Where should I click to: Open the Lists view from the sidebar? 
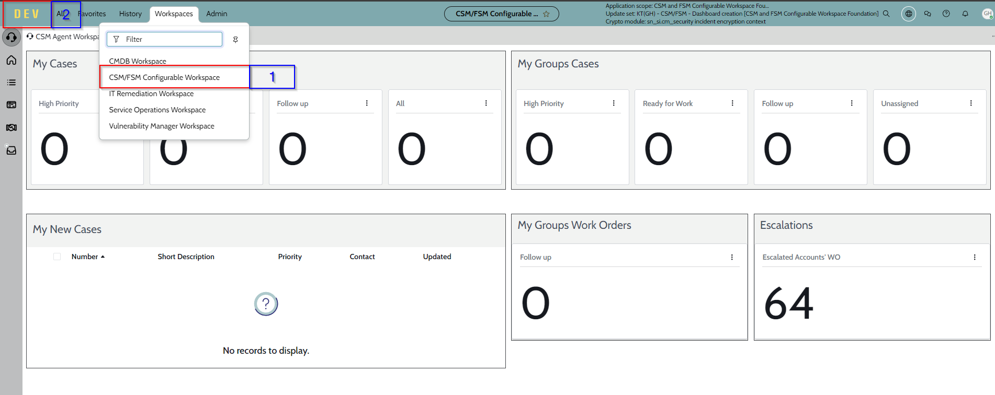(x=12, y=83)
